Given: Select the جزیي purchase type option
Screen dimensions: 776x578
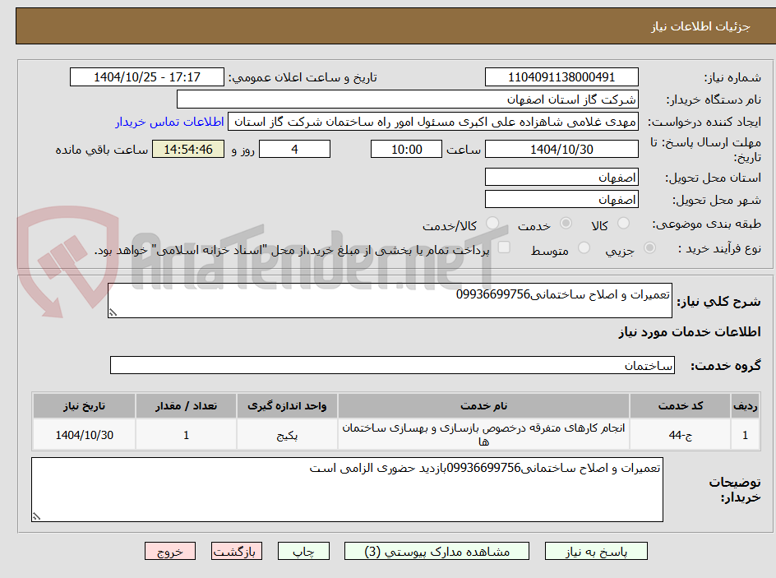Looking at the screenshot, I should (651, 247).
